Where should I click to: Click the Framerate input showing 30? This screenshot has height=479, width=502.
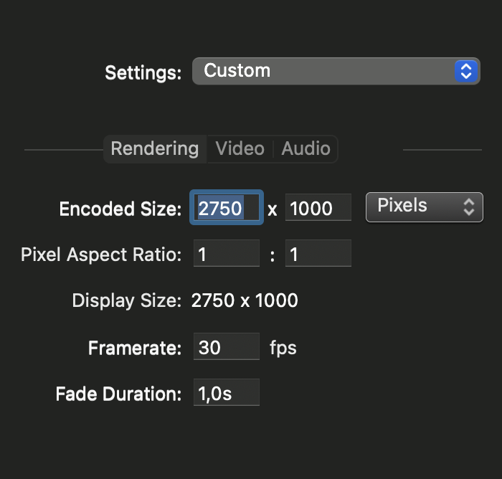point(227,346)
